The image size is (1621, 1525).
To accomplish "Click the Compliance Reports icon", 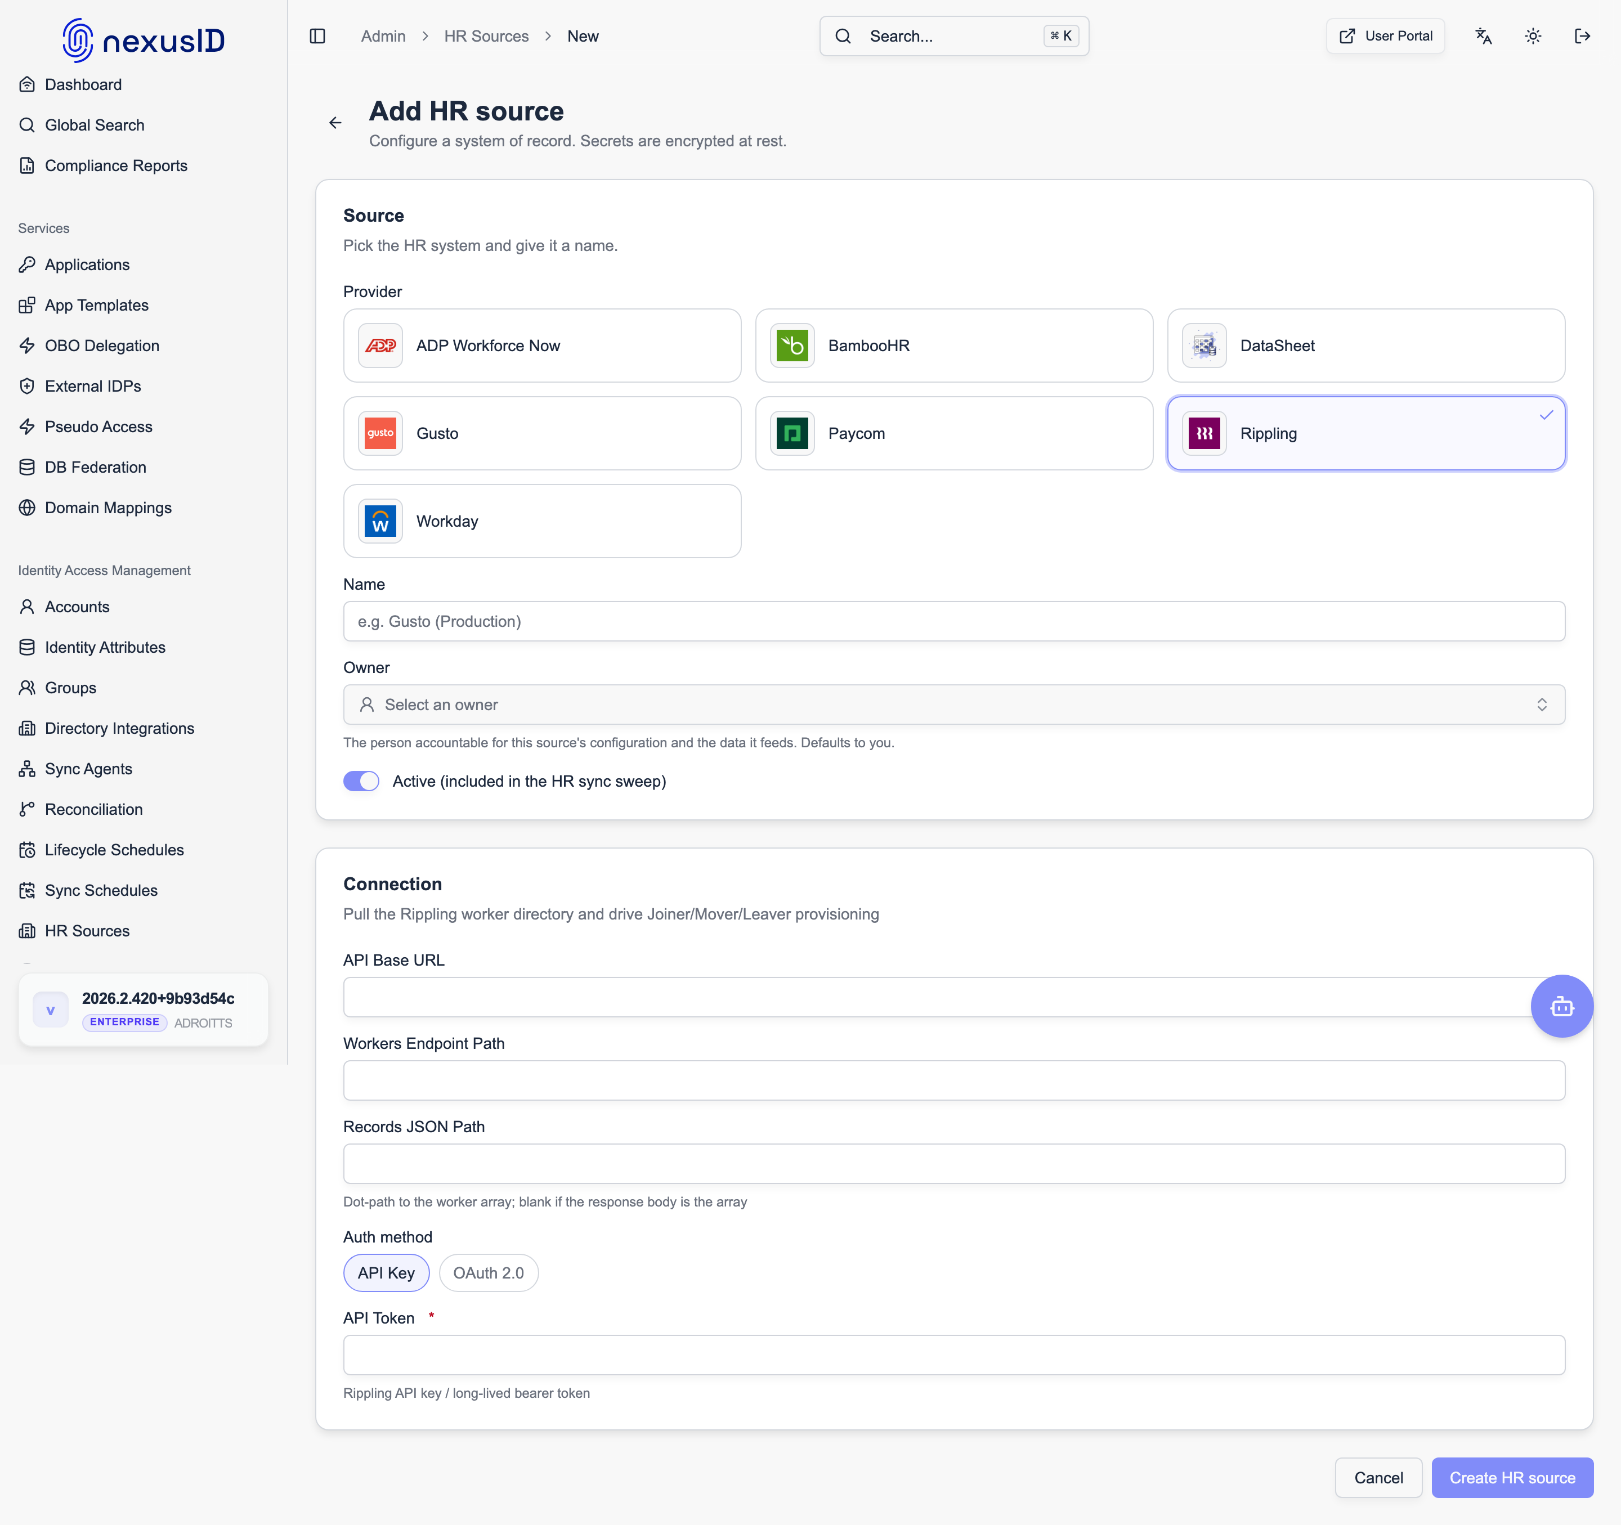I will [x=27, y=165].
